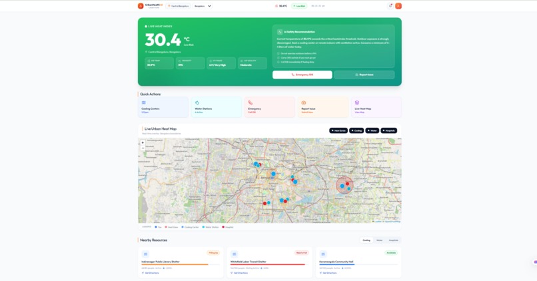Open the notifications bell icon
The image size is (537, 281).
coord(390,6)
